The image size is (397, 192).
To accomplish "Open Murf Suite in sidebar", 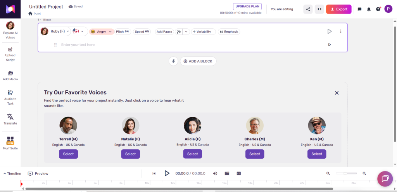I will [x=10, y=143].
